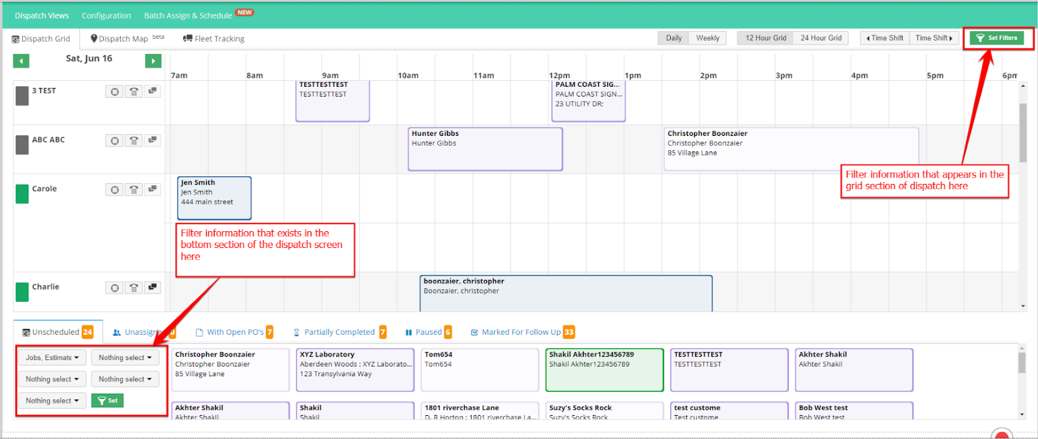Click the right-pointing Time Shift button
This screenshot has width=1038, height=439.
pos(934,38)
